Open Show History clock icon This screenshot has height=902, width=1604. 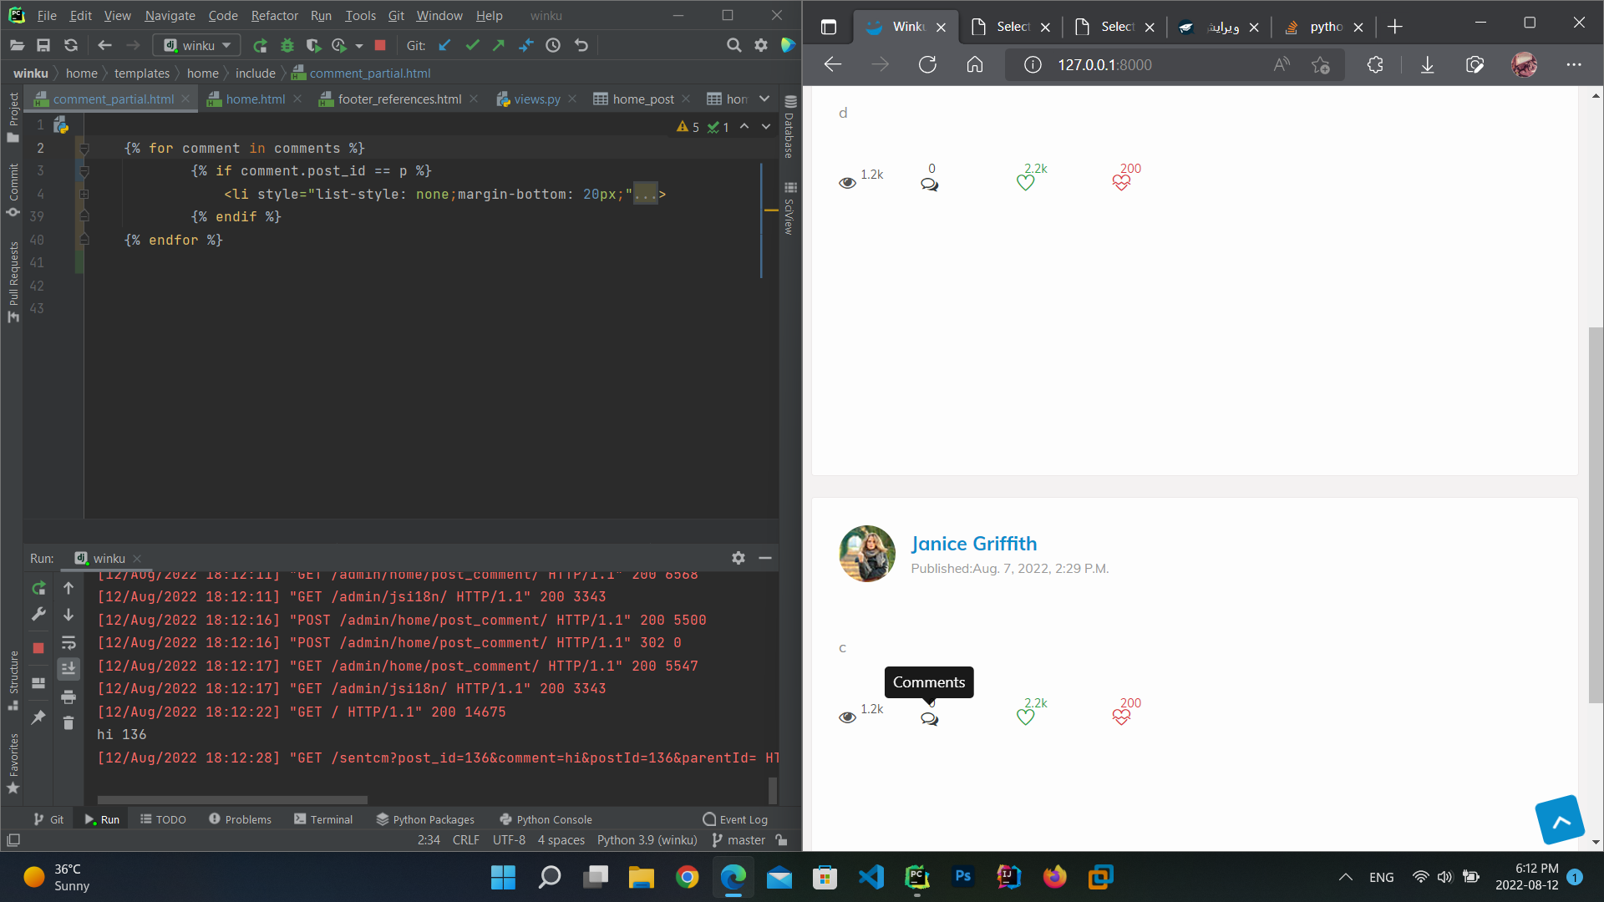coord(553,46)
